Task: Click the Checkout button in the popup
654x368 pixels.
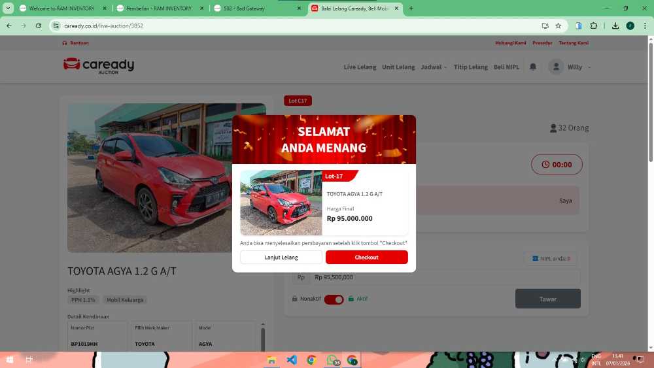Action: (x=366, y=258)
